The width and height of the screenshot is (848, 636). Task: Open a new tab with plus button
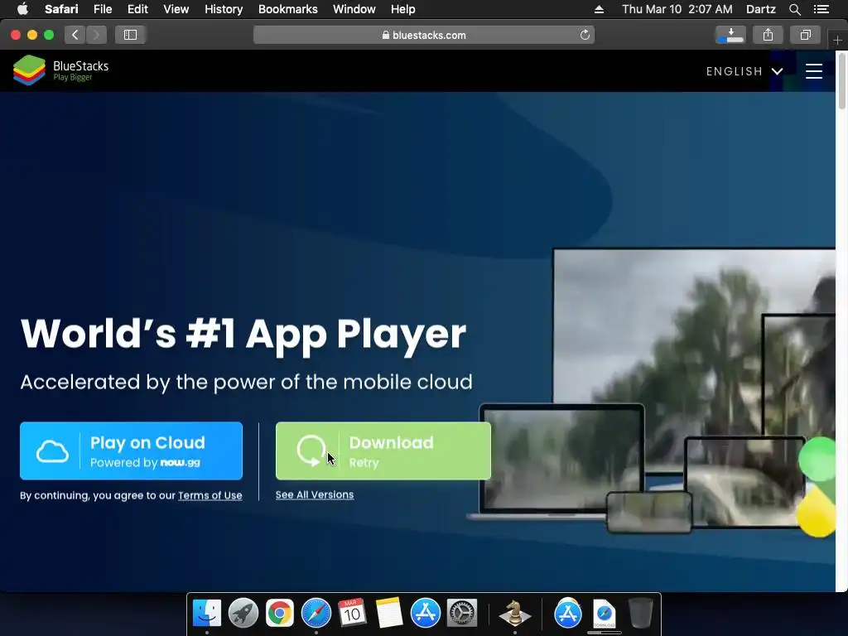click(x=837, y=40)
